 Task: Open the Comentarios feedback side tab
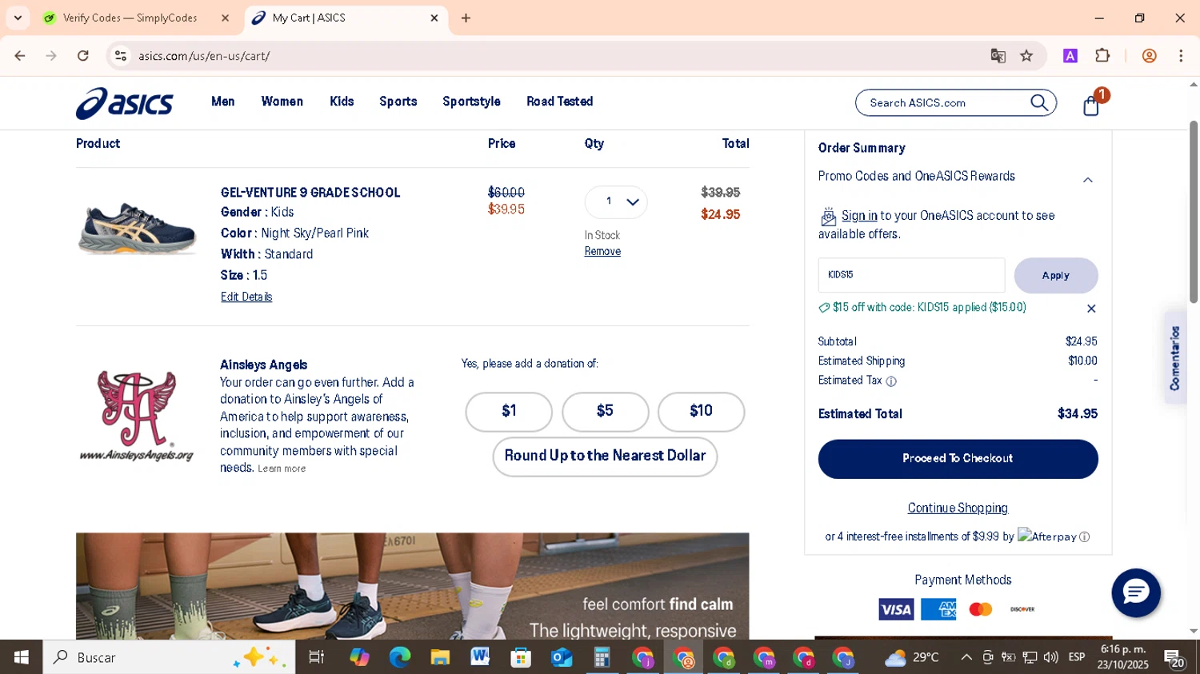[x=1174, y=357]
